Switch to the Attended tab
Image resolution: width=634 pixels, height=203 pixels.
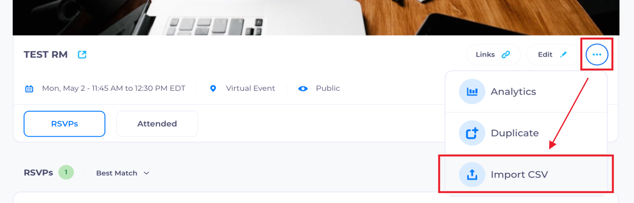pos(157,124)
